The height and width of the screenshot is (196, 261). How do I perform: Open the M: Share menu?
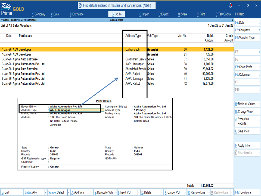point(182,14)
